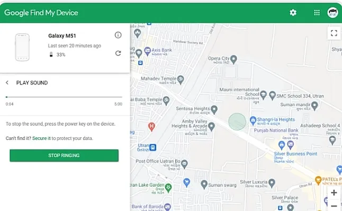This screenshot has height=211, width=342.
Task: Open the Secure it link
Action: [x=41, y=138]
